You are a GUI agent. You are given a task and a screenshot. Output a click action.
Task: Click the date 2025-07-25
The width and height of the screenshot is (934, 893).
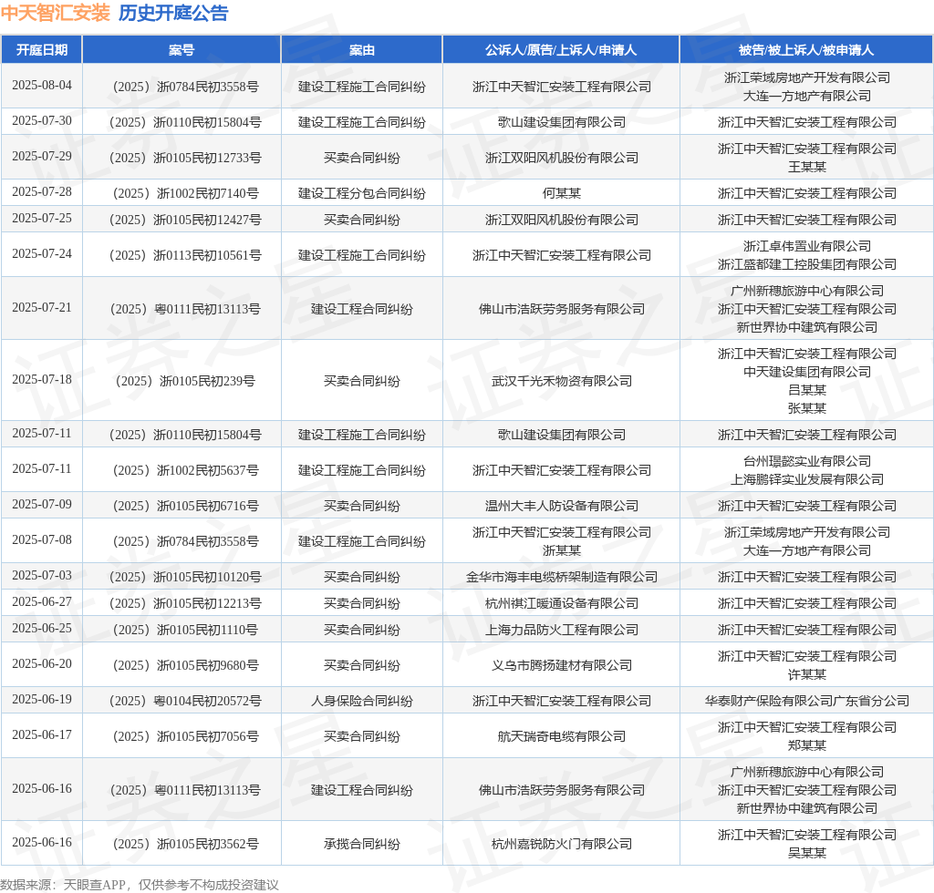point(42,219)
